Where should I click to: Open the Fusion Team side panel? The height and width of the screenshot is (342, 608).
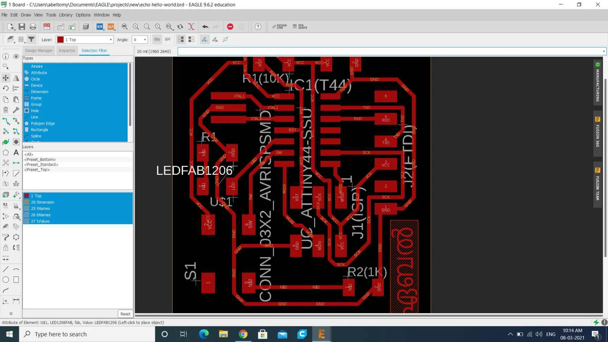coord(598,184)
